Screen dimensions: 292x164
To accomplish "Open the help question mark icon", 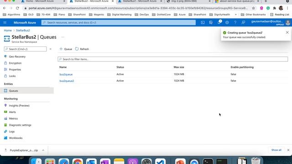I will click(235, 22).
